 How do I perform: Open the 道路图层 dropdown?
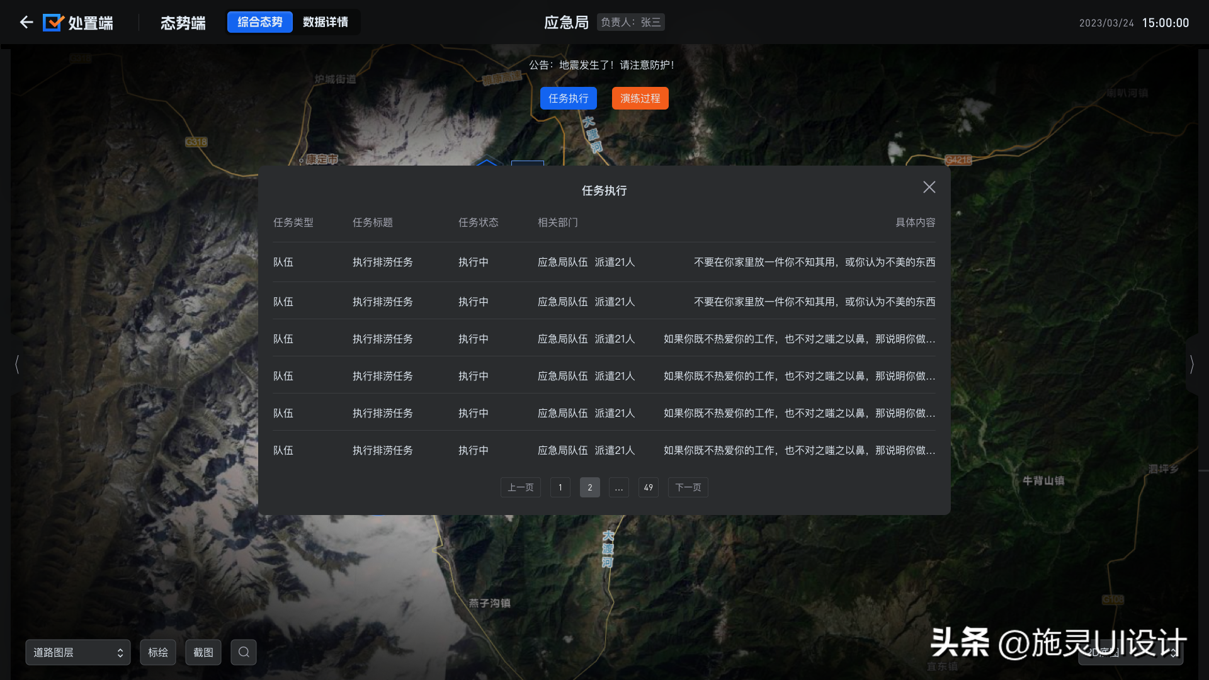pyautogui.click(x=78, y=652)
